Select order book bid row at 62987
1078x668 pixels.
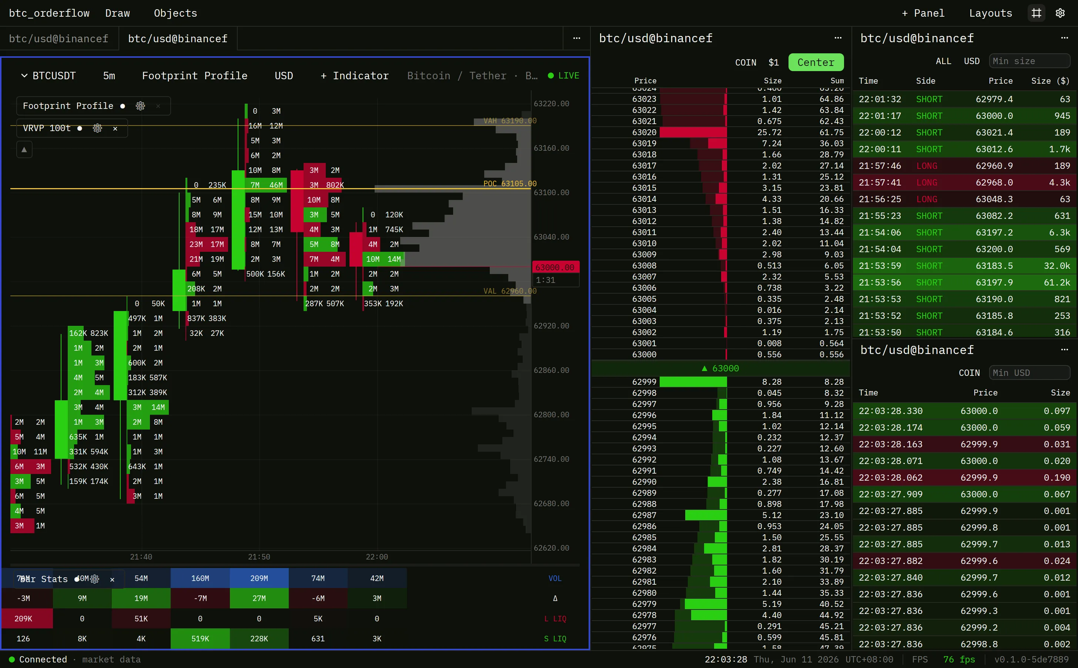coord(720,515)
